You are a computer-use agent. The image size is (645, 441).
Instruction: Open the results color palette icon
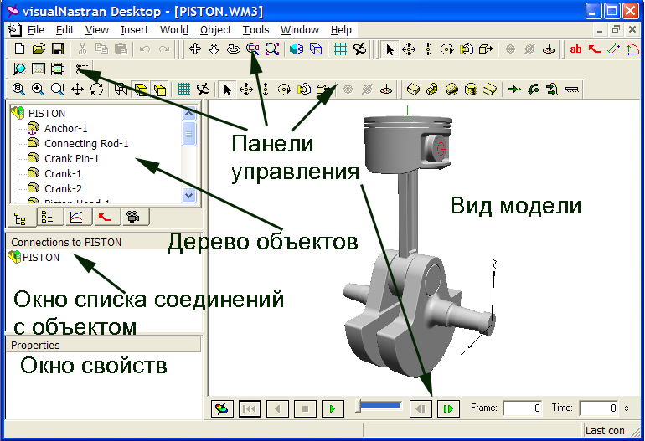(x=222, y=408)
